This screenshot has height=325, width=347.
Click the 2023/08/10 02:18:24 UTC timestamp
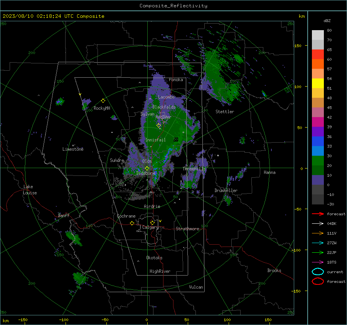point(38,16)
